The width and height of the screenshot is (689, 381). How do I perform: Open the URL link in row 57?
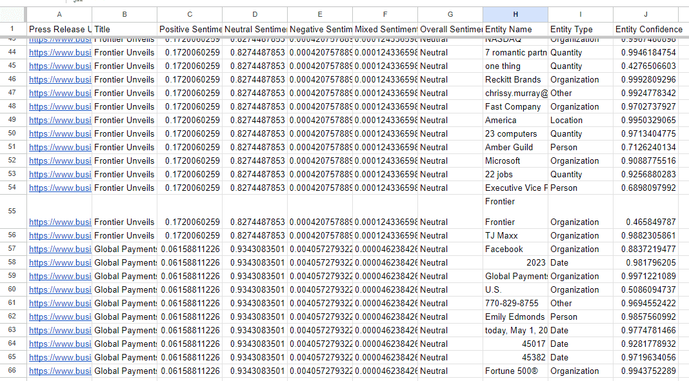(60, 249)
